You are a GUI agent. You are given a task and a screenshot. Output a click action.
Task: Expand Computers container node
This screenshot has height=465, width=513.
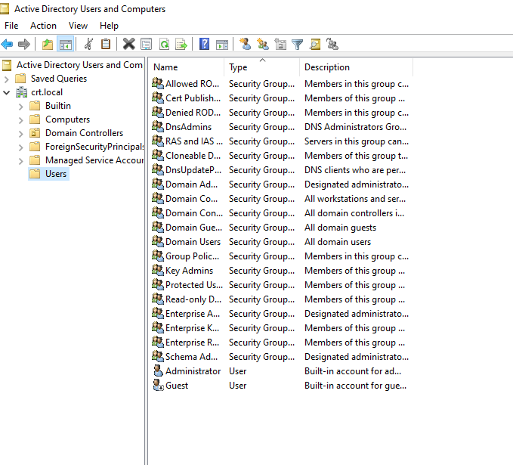tap(21, 120)
